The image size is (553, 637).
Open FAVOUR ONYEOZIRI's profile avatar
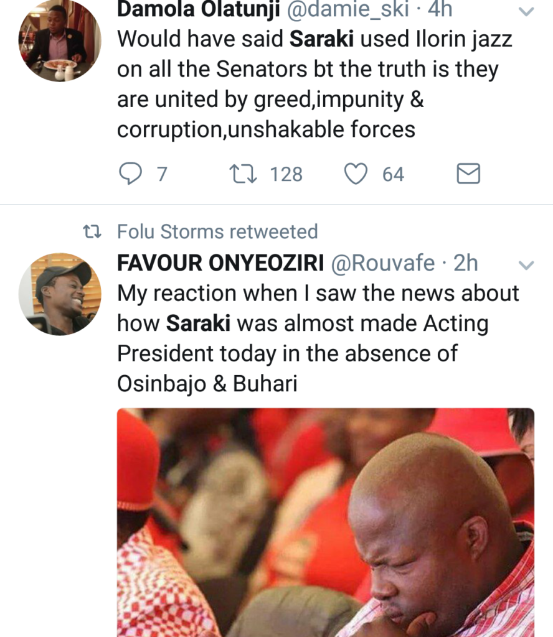tap(60, 294)
